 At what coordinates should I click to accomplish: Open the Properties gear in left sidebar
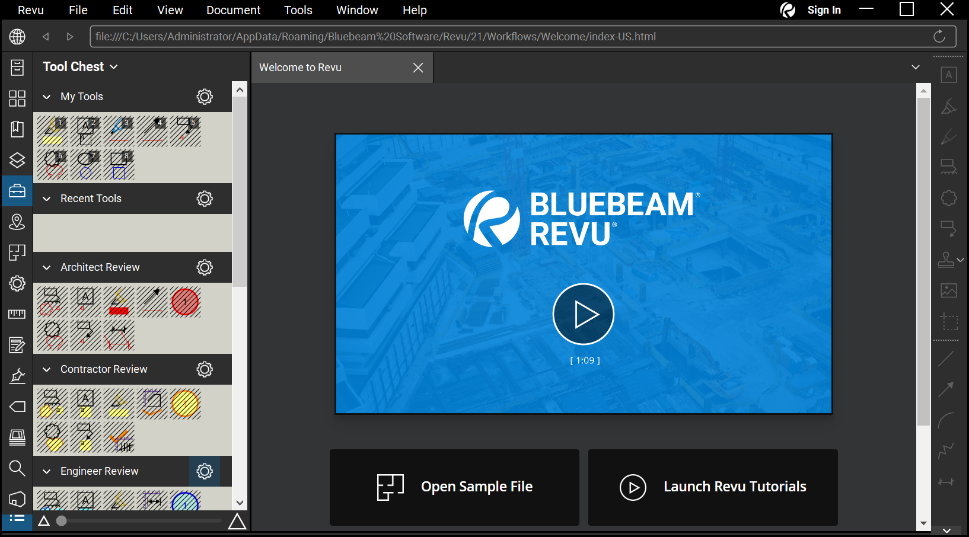[17, 283]
